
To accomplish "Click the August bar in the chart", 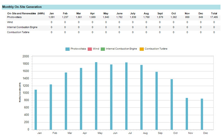I will point(141,97).
